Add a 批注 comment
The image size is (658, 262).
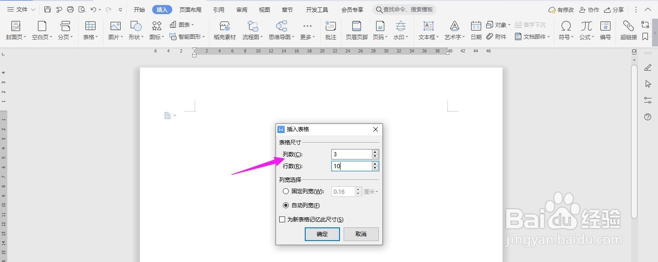tap(330, 31)
